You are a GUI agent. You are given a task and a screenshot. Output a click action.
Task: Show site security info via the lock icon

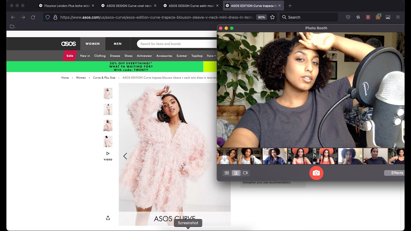55,17
